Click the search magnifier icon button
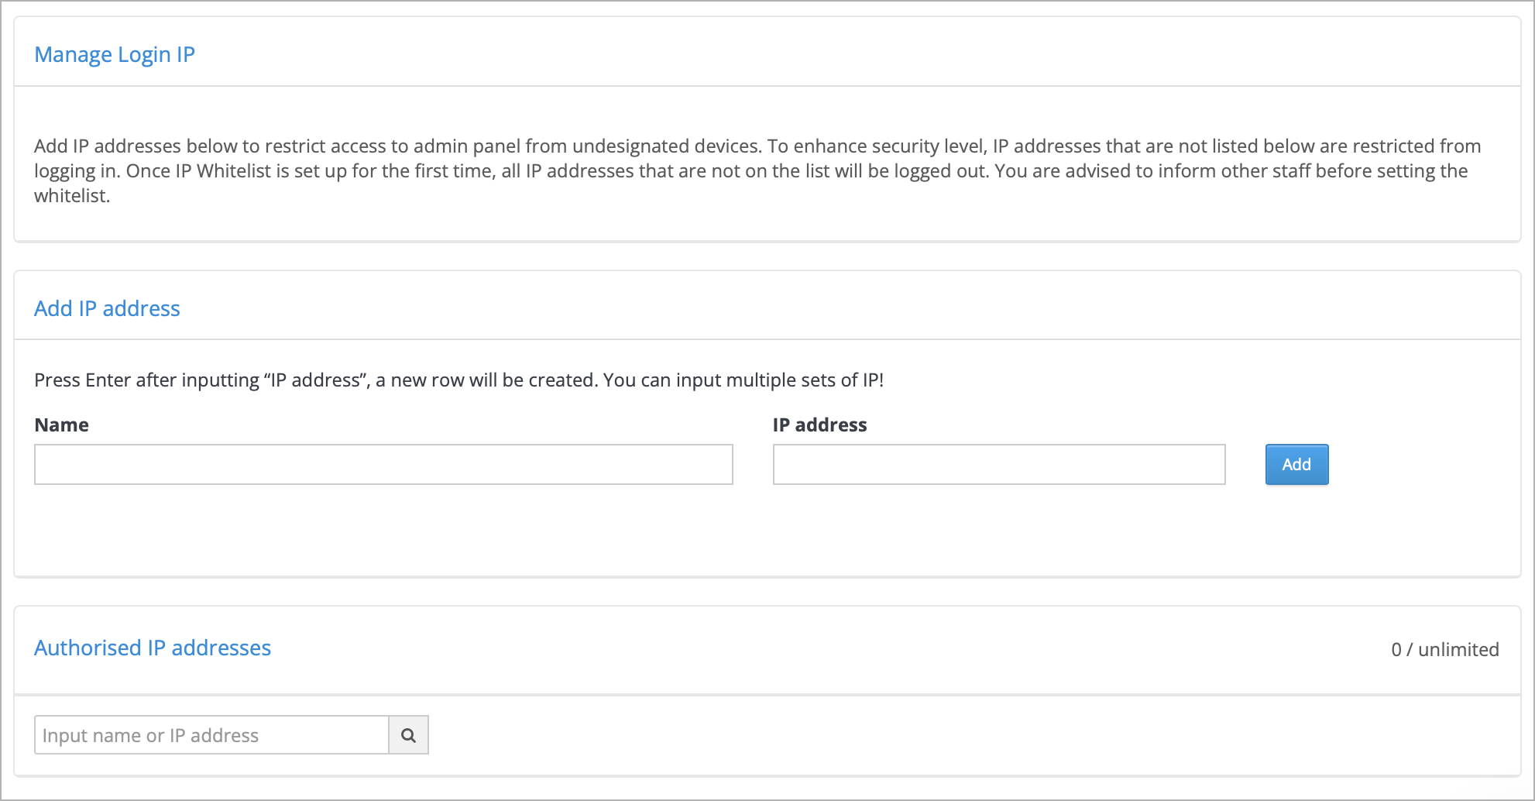Image resolution: width=1535 pixels, height=801 pixels. (408, 735)
